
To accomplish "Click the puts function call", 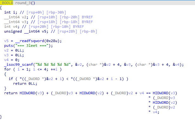I will (9, 46).
